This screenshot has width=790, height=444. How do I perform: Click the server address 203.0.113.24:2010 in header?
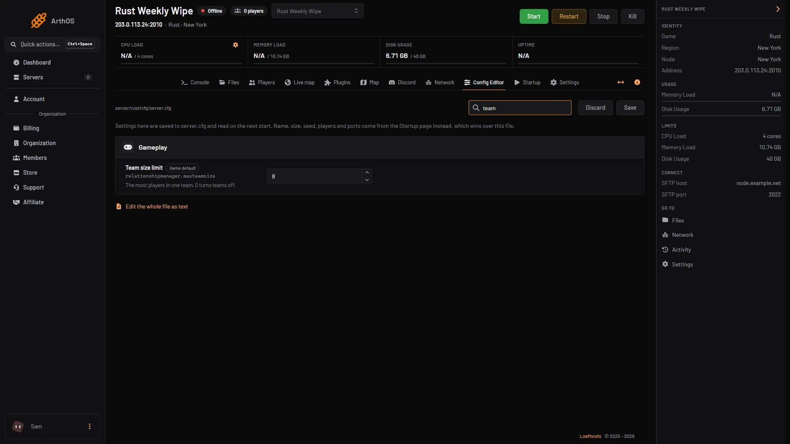(x=139, y=25)
